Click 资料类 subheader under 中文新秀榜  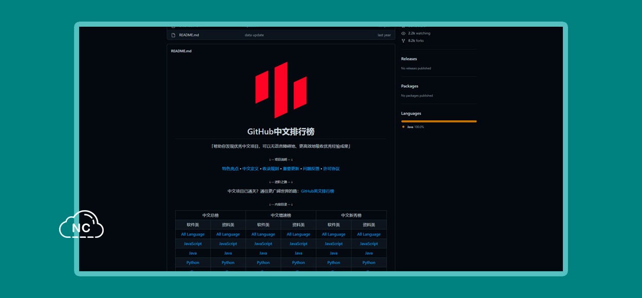(369, 225)
